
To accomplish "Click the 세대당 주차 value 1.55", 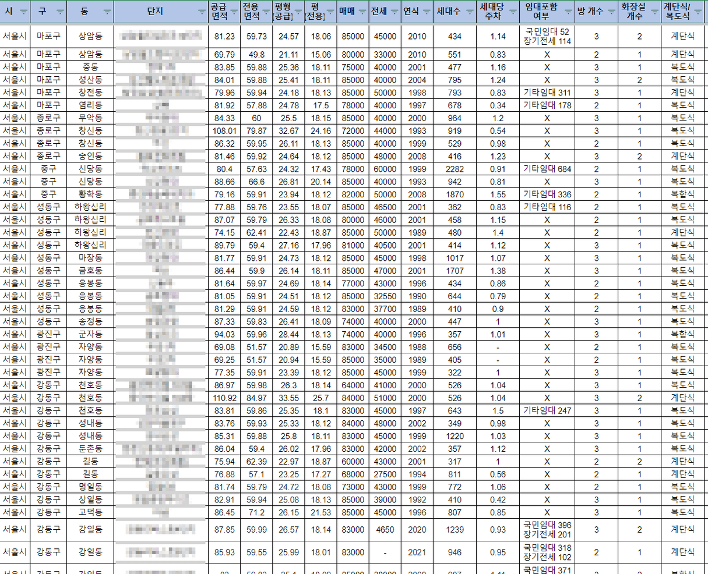I will 498,194.
